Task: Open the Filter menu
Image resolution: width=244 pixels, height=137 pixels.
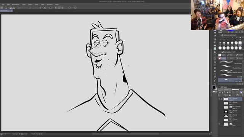Action: (42, 5)
